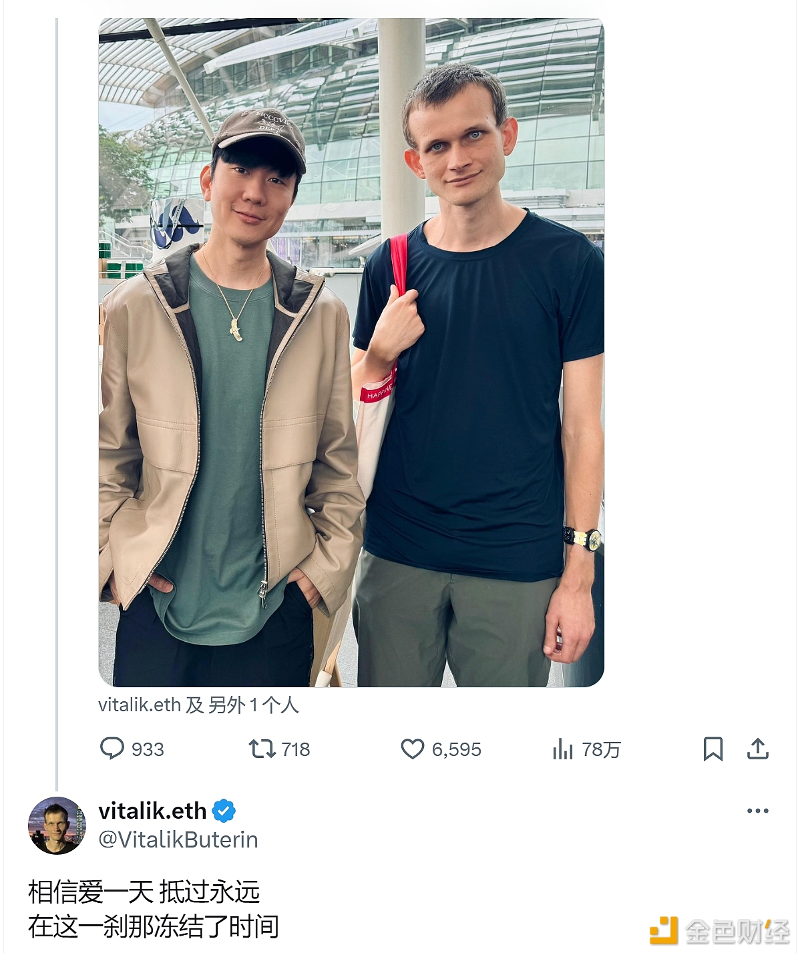Open vitalik.eth's profile avatar

(x=57, y=825)
